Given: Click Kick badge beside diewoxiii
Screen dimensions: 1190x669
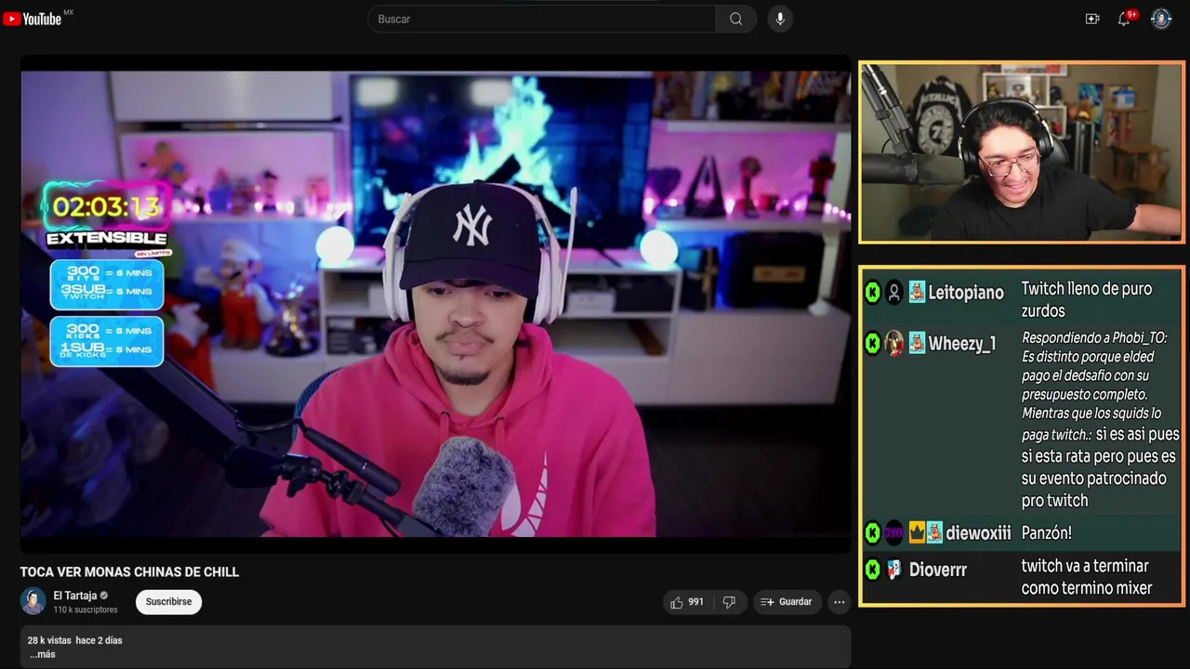Looking at the screenshot, I should click(x=872, y=533).
